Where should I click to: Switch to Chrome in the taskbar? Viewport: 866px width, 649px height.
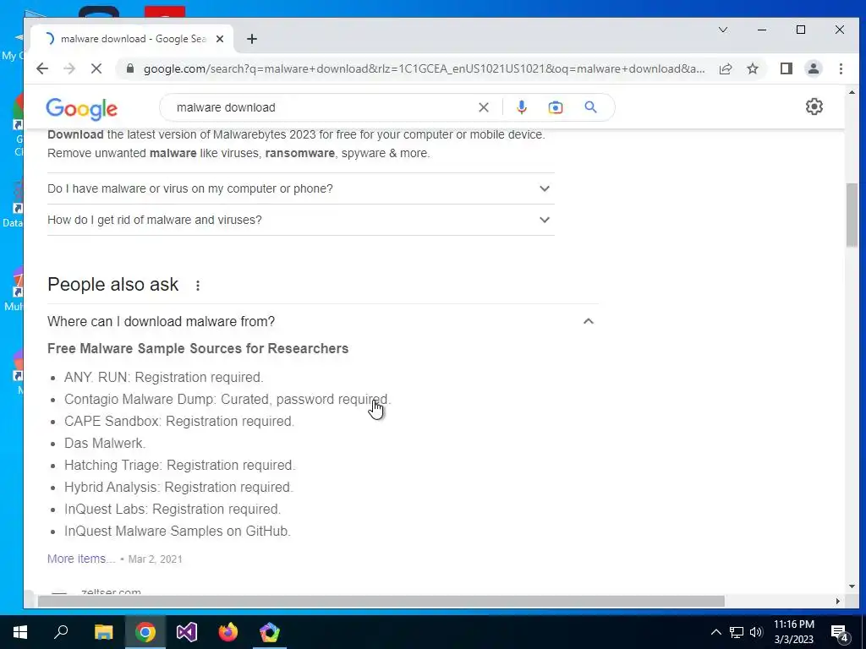click(145, 632)
